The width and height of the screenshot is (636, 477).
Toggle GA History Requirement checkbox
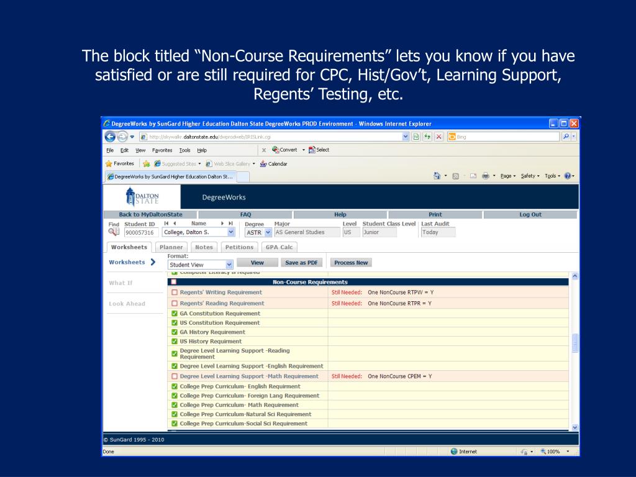pos(175,332)
